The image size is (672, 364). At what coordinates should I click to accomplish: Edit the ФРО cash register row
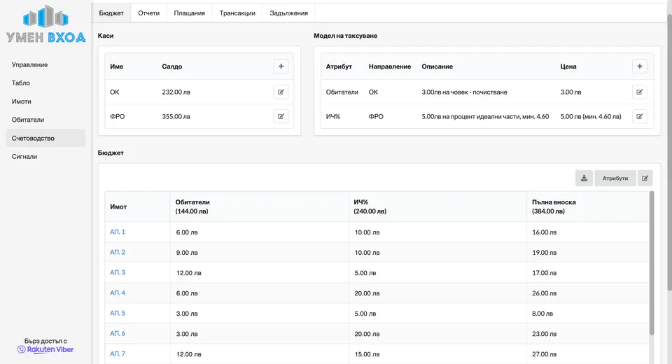pyautogui.click(x=281, y=116)
